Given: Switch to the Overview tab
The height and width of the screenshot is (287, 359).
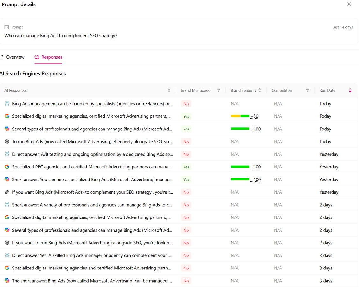Looking at the screenshot, I should point(13,57).
